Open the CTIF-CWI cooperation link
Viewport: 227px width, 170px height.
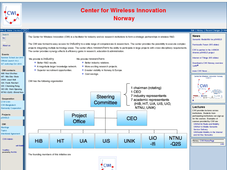[x=6, y=102]
